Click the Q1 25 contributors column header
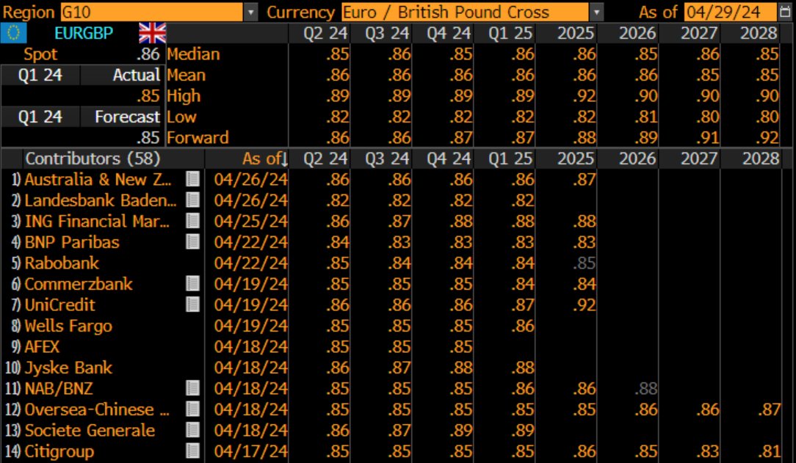 coord(510,158)
